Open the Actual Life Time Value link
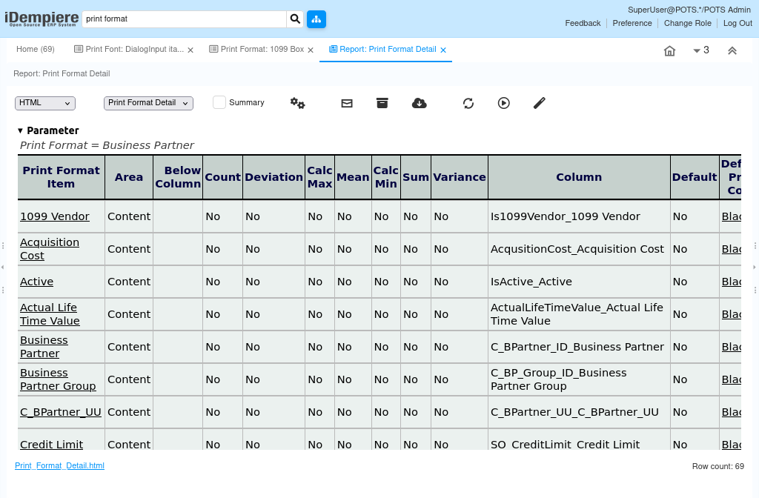759x498 pixels. pyautogui.click(x=50, y=314)
